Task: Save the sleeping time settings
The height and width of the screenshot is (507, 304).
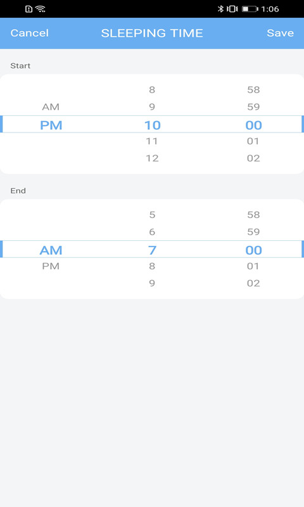Action: [280, 33]
